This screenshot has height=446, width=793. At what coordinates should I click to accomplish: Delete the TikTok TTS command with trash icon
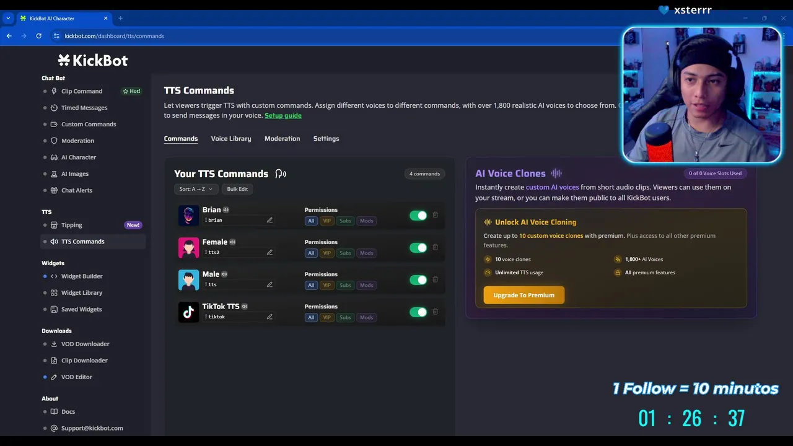(435, 312)
